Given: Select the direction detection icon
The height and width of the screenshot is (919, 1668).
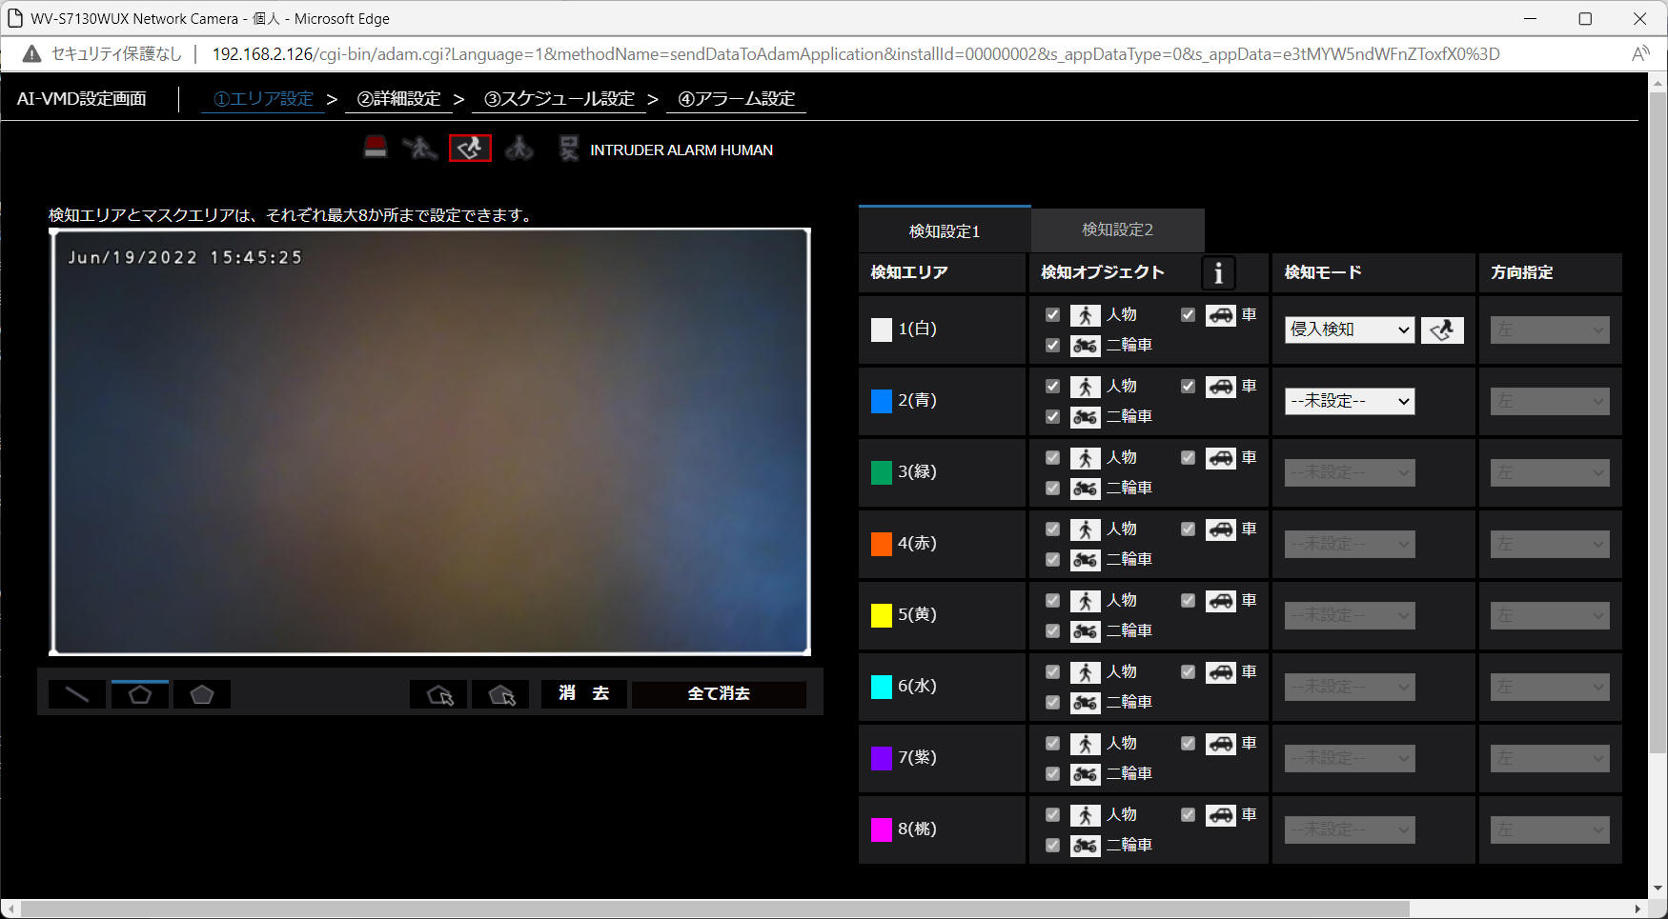Looking at the screenshot, I should pos(569,148).
